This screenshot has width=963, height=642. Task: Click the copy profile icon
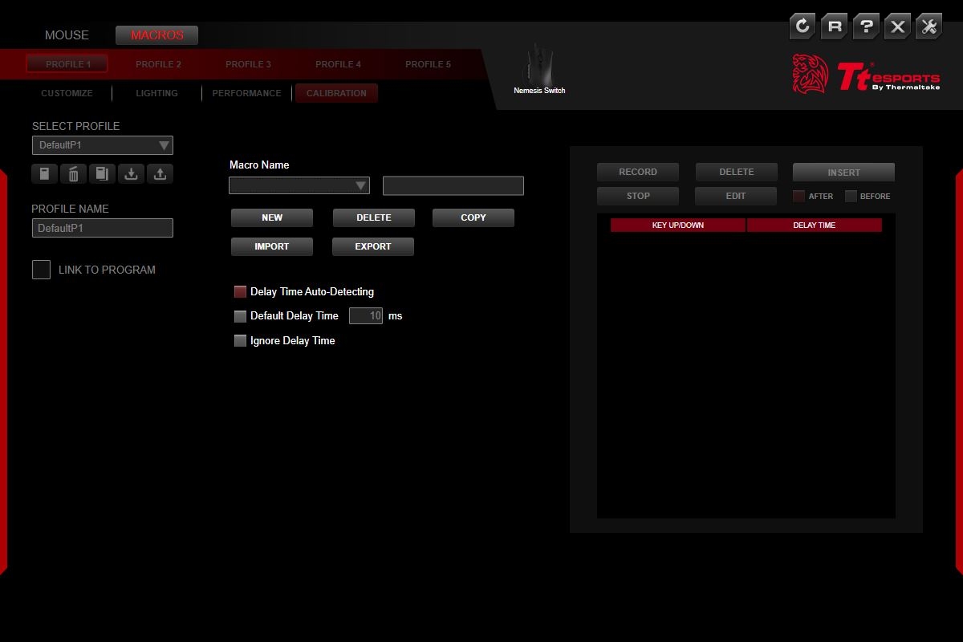tap(103, 173)
